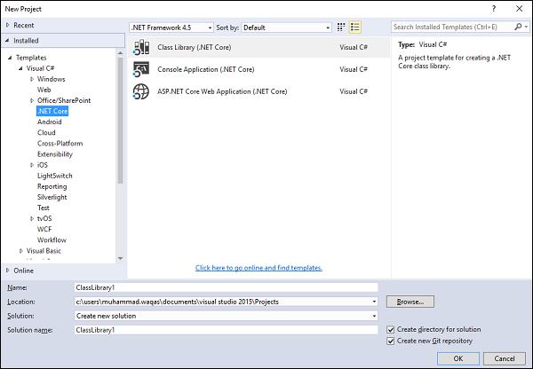The image size is (533, 369).
Task: Click the Name text field
Action: (226, 287)
